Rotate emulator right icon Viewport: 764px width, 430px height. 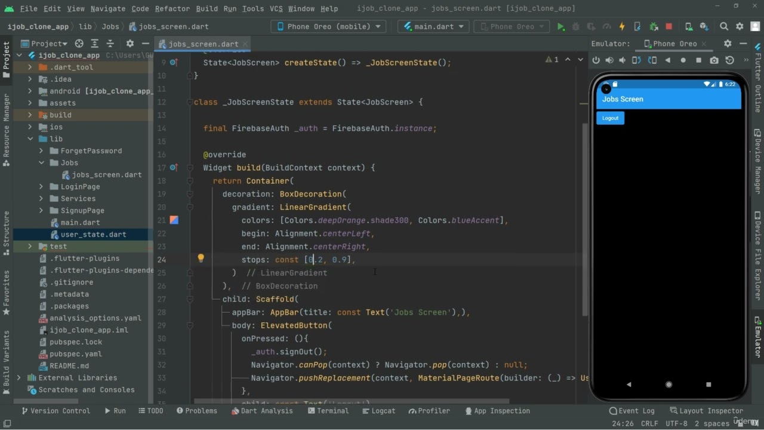coord(652,60)
